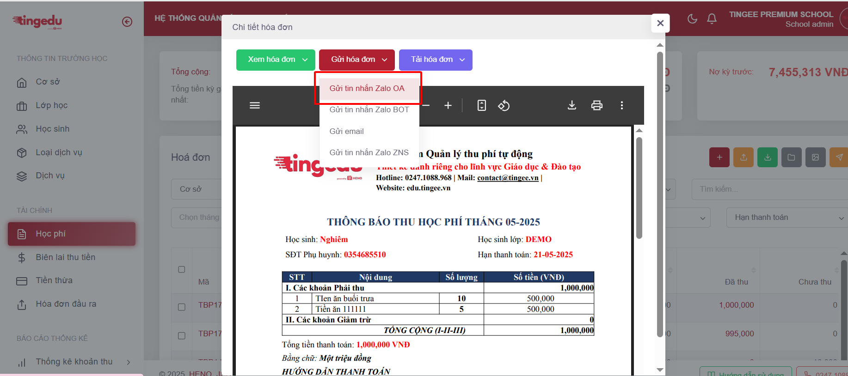Click the Hoá đơn section heading
This screenshot has width=848, height=376.
[x=190, y=158]
